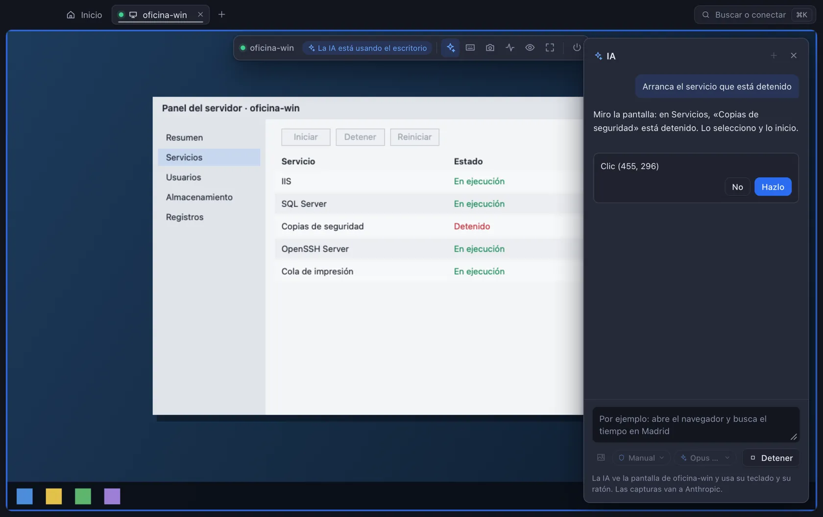
Task: Click the Detener button above services table
Action: (360, 137)
